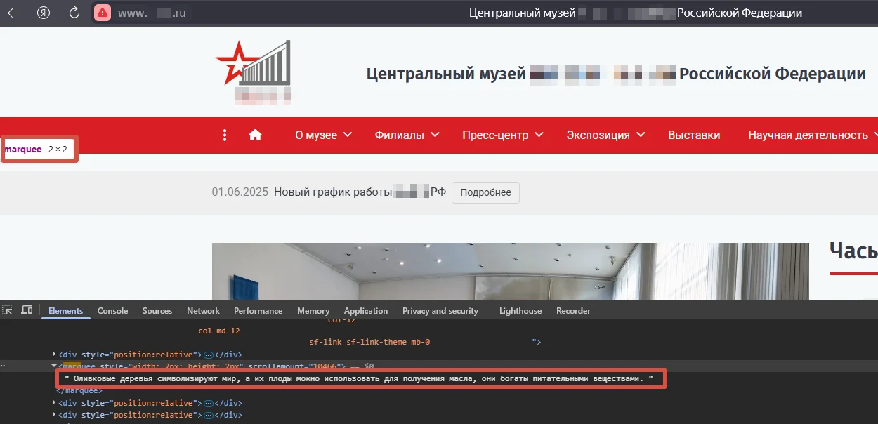The image size is (878, 424).
Task: Collapse the marquee element node
Action: pyautogui.click(x=55, y=366)
